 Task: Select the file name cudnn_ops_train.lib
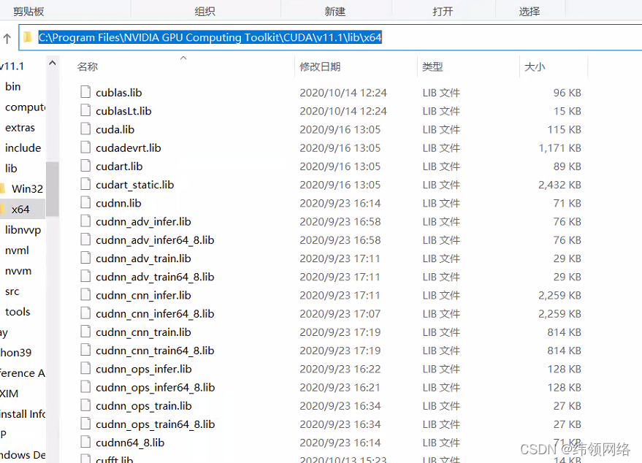144,406
